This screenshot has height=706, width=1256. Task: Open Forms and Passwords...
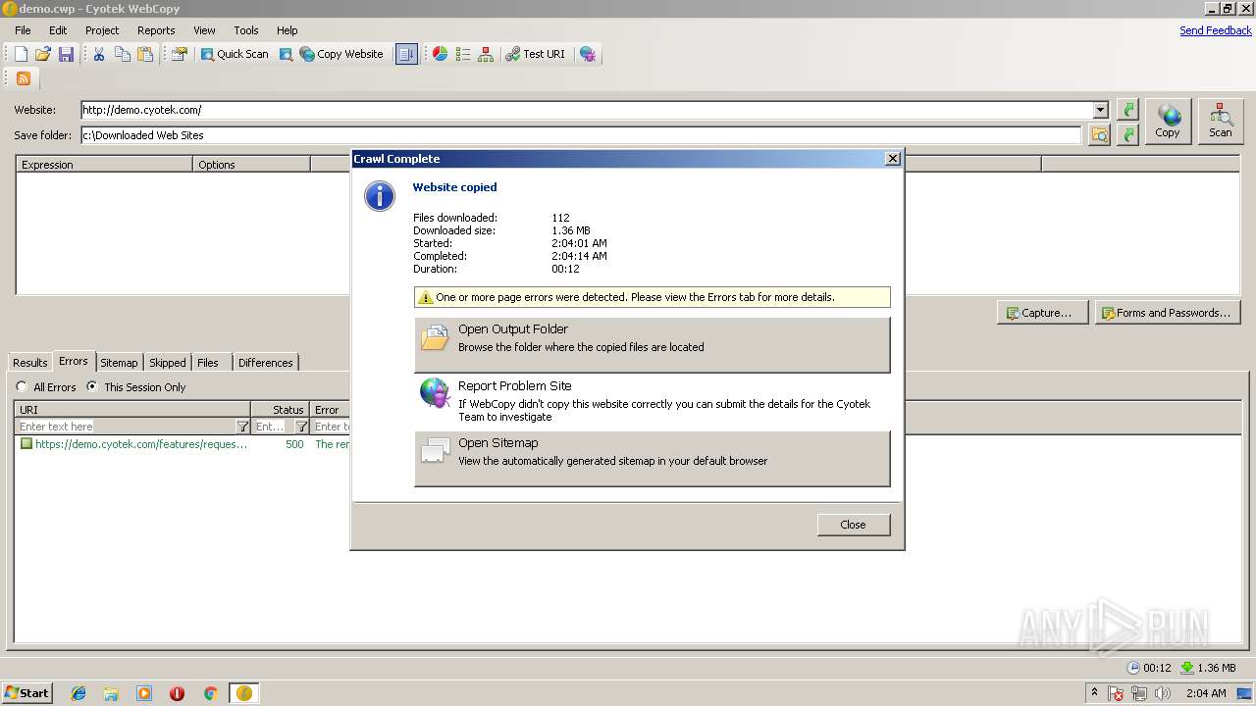coord(1168,313)
